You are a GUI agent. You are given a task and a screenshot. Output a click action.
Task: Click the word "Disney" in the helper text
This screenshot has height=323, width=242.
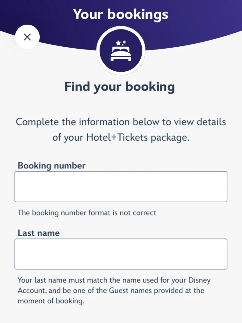click(x=199, y=280)
